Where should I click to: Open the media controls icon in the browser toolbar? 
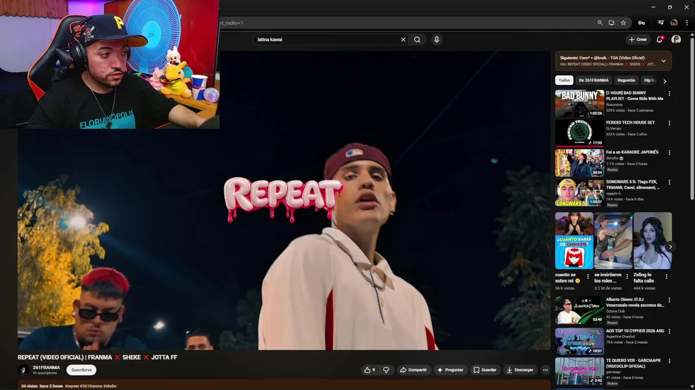(661, 23)
